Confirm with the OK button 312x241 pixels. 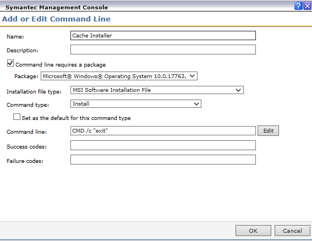(x=253, y=231)
